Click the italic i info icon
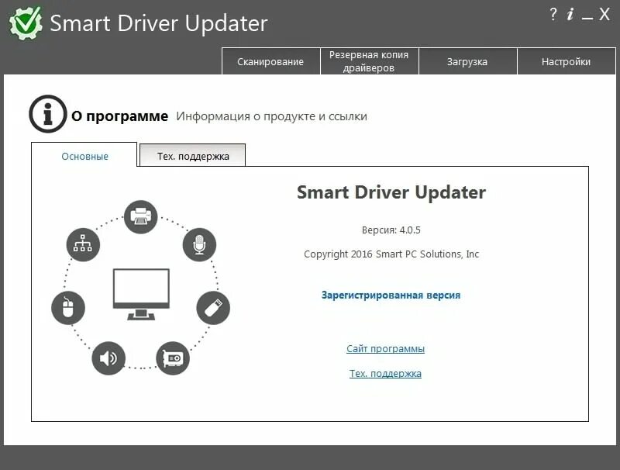This screenshot has height=470, width=620. pos(570,14)
